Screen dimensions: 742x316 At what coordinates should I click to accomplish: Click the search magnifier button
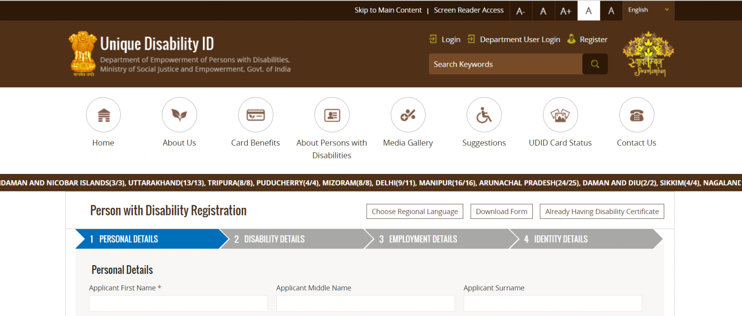coord(595,64)
